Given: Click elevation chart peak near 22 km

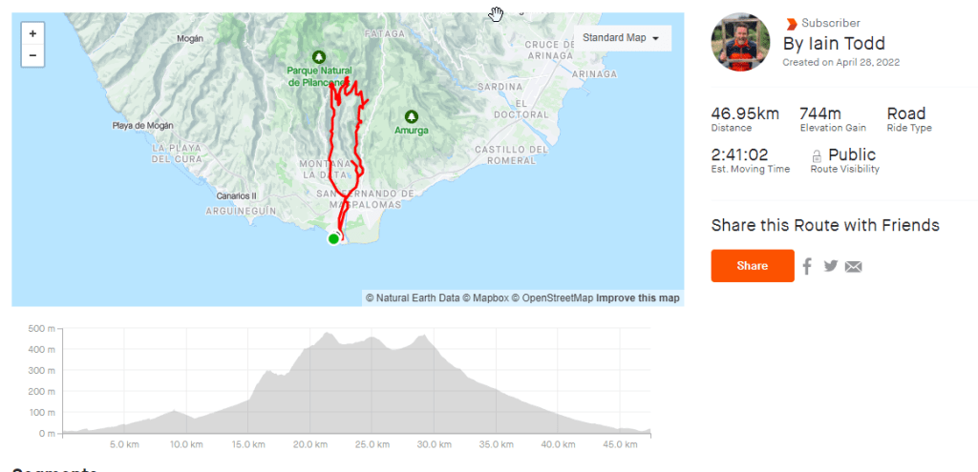Looking at the screenshot, I should (x=328, y=335).
